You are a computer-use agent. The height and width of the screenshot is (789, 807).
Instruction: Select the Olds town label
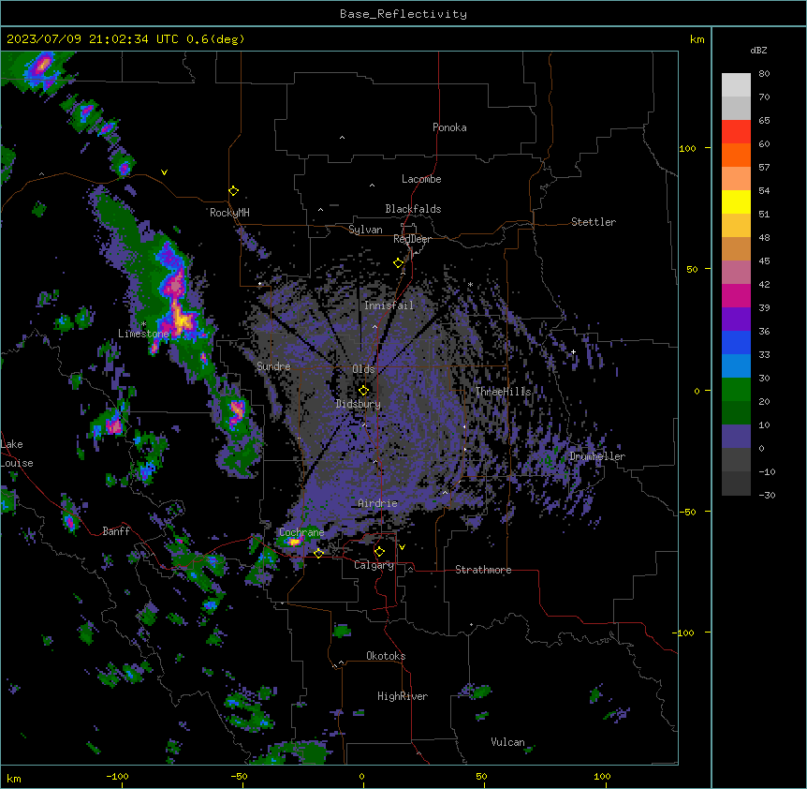[x=363, y=369]
